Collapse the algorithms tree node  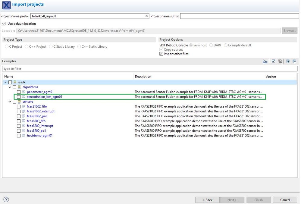pos(10,87)
